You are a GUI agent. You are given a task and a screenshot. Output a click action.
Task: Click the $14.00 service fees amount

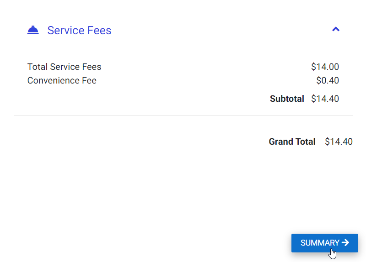[325, 67]
